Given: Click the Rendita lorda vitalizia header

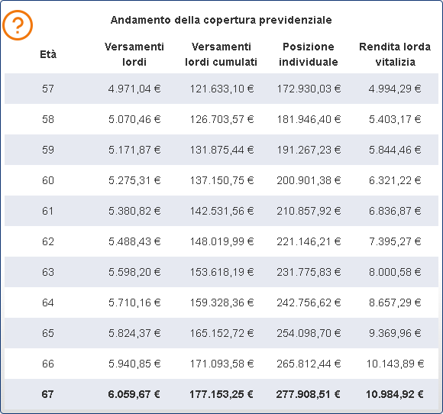Looking at the screenshot, I should [x=395, y=54].
